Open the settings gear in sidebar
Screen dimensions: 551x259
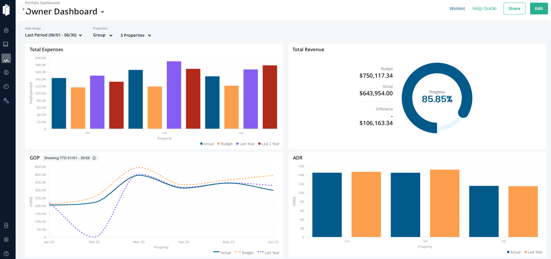click(6, 240)
